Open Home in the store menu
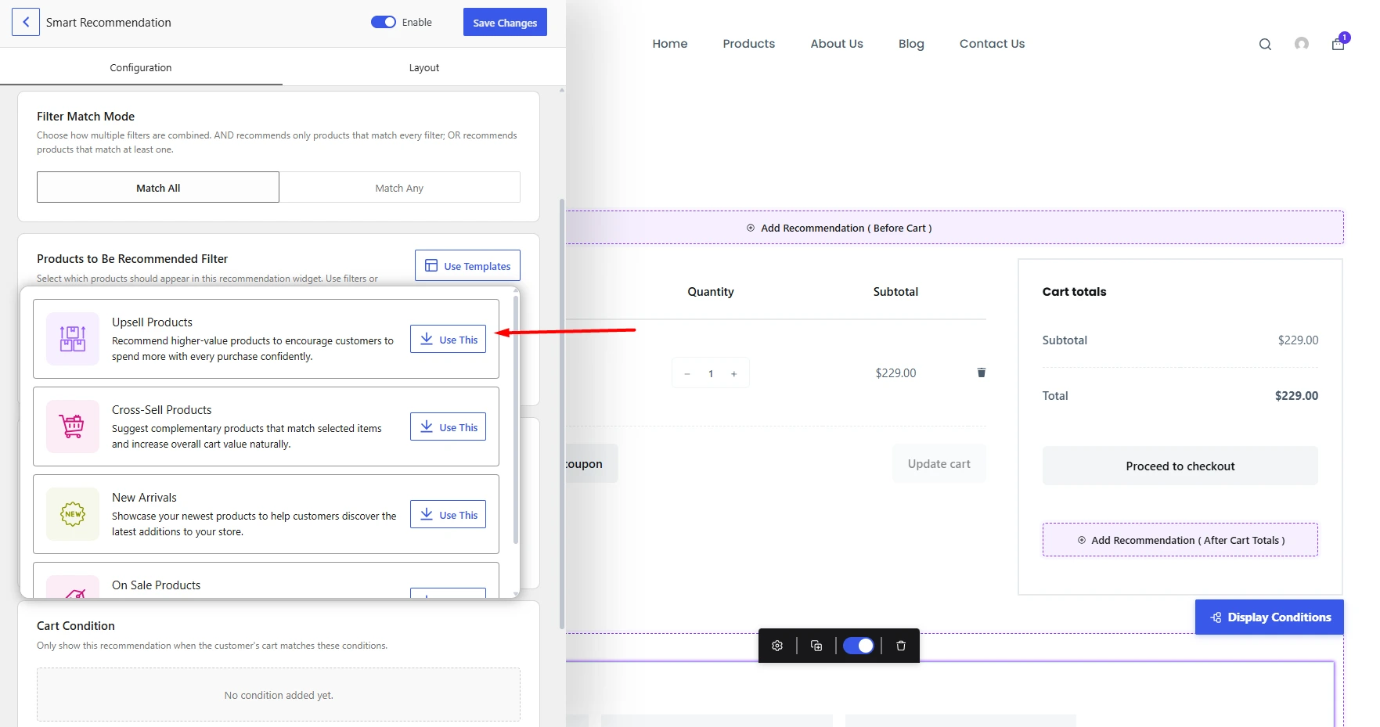Screen dimensions: 1380x727 [670, 44]
